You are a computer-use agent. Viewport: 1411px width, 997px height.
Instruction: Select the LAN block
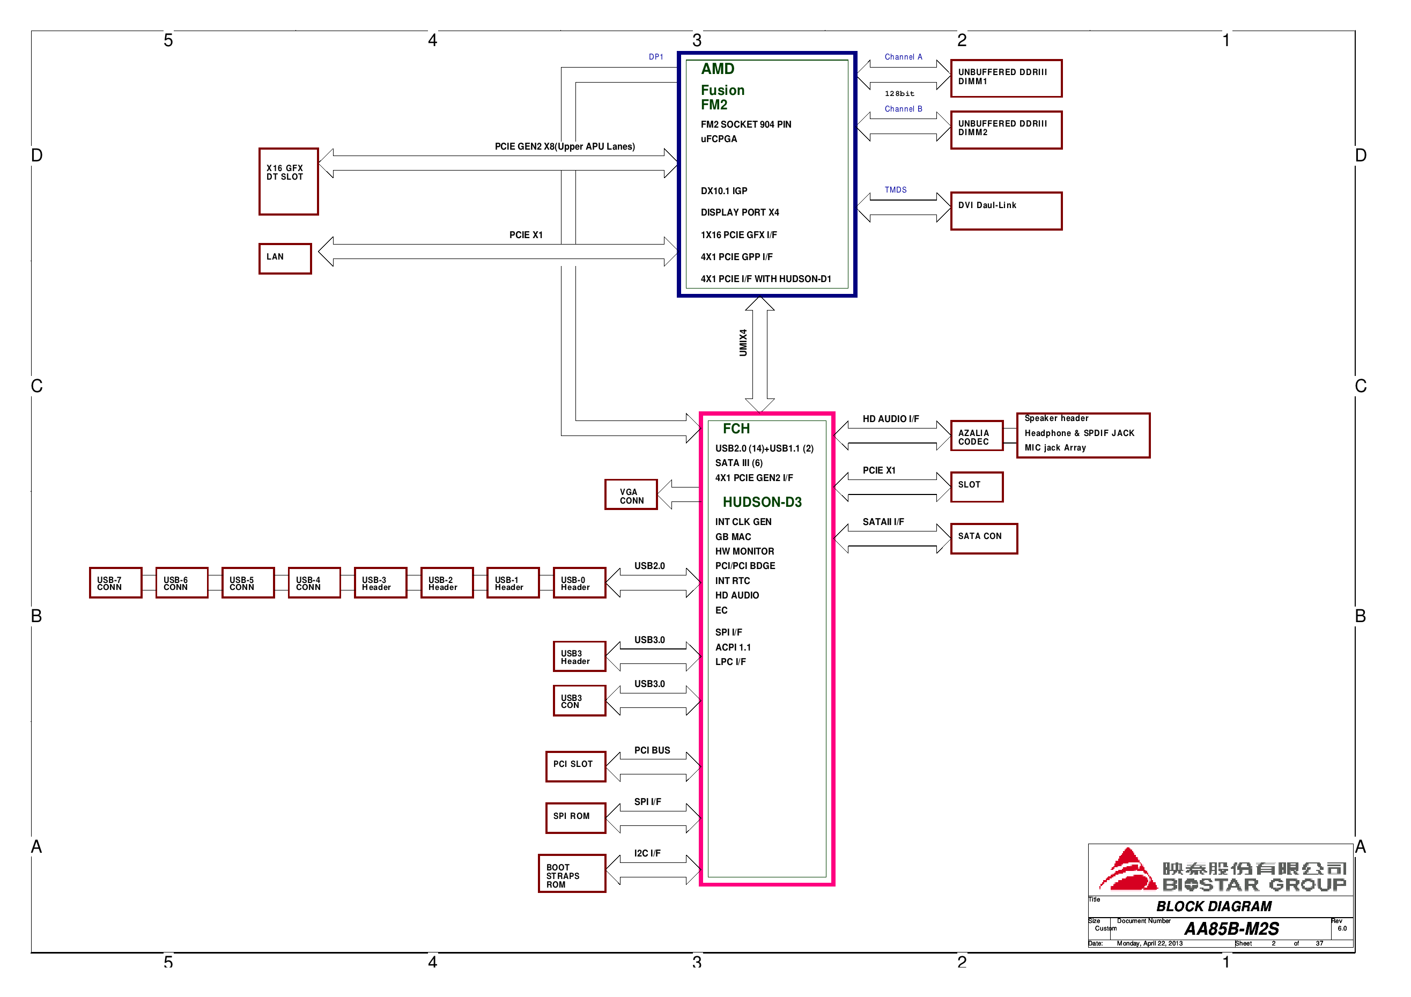(x=285, y=258)
